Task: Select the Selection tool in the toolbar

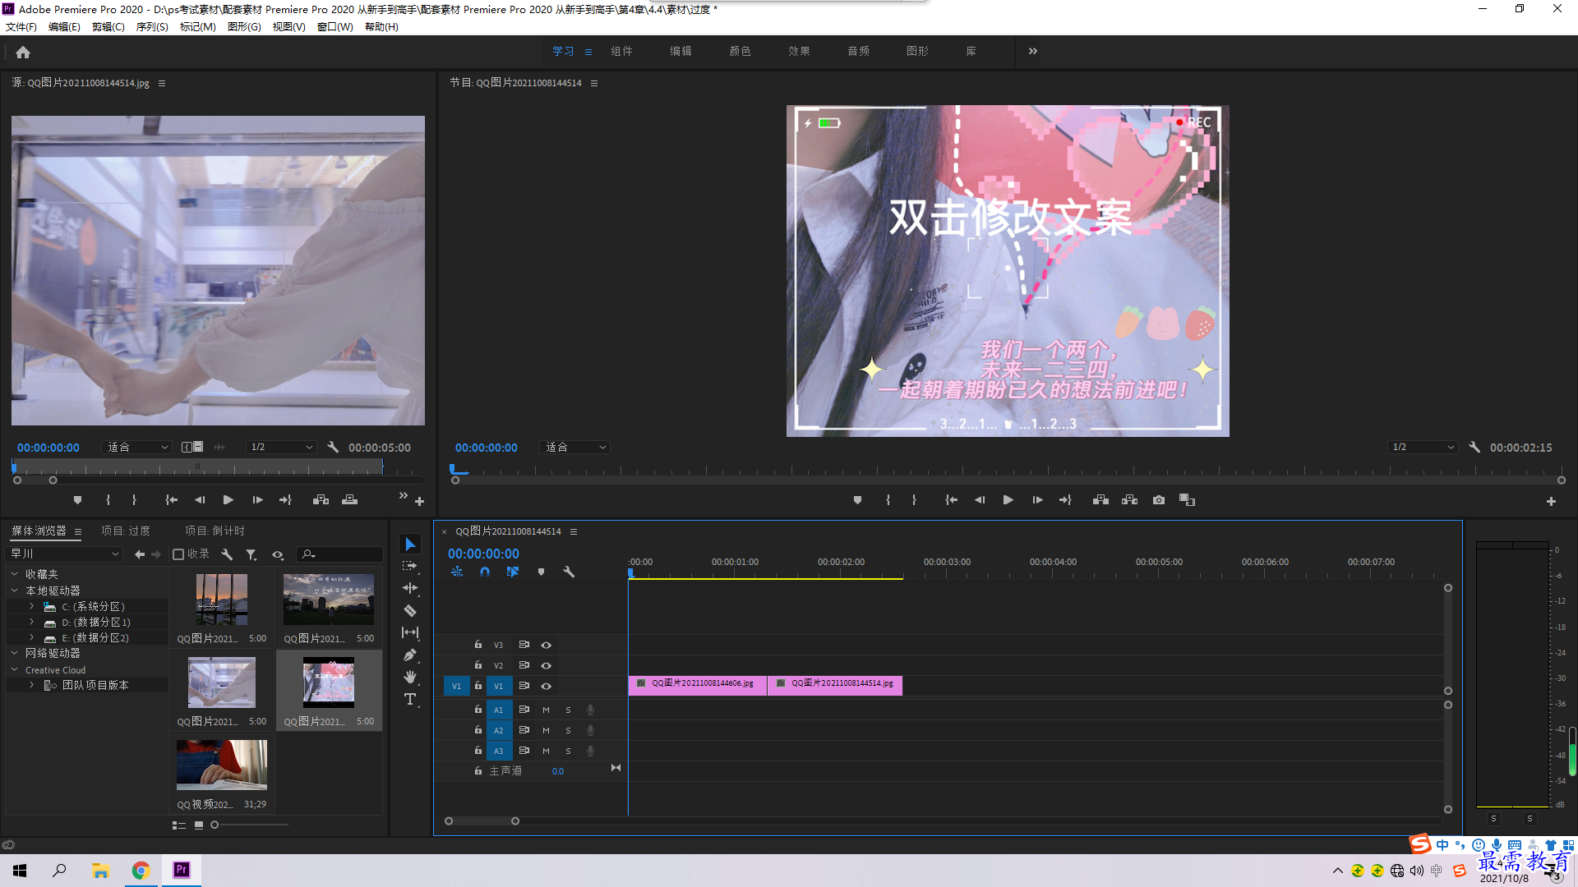Action: (410, 545)
